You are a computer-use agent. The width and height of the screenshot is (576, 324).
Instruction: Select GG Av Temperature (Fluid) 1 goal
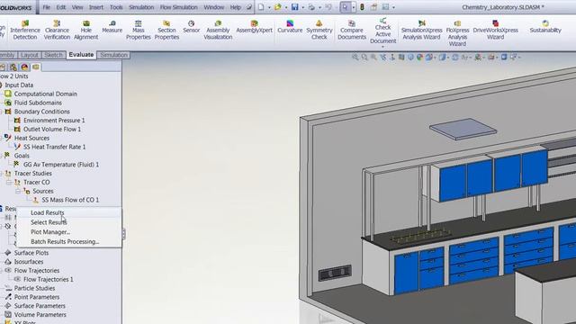(61, 164)
